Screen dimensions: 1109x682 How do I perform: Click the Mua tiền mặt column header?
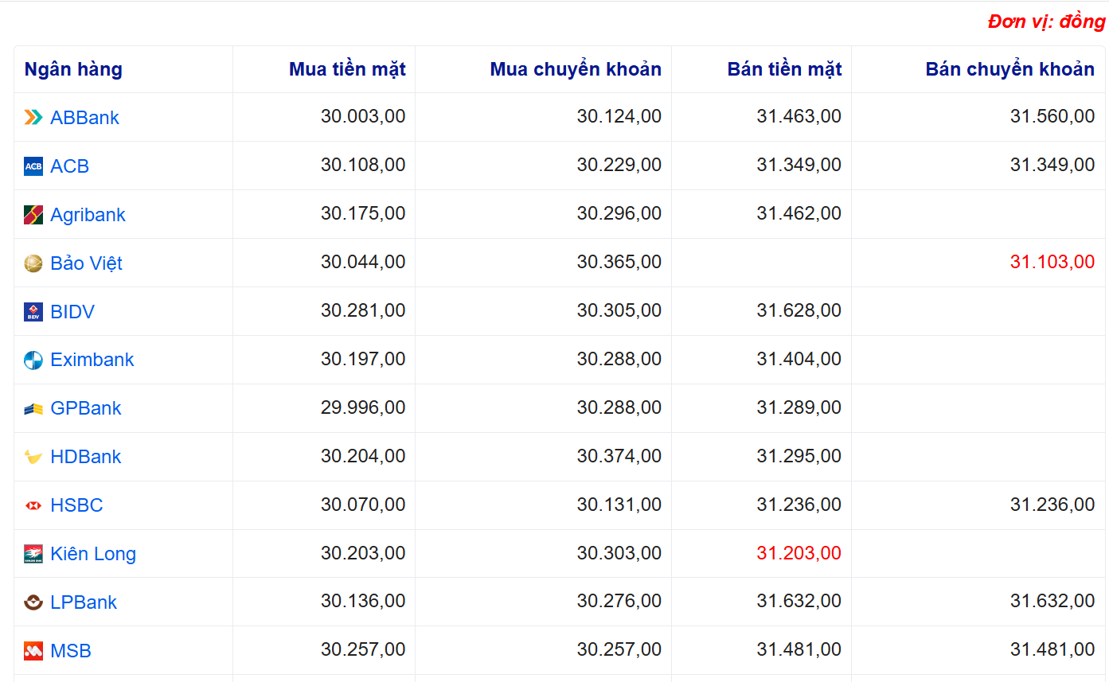pos(347,69)
